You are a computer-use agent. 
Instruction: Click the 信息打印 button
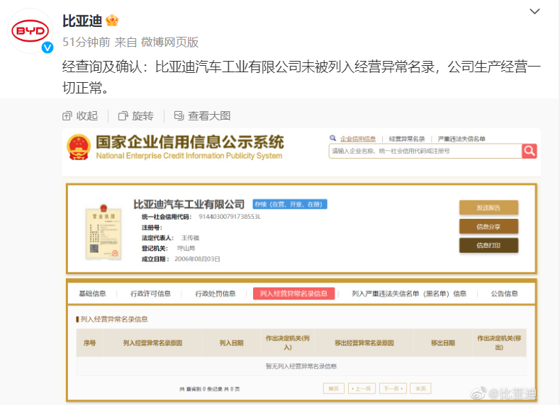click(x=488, y=245)
